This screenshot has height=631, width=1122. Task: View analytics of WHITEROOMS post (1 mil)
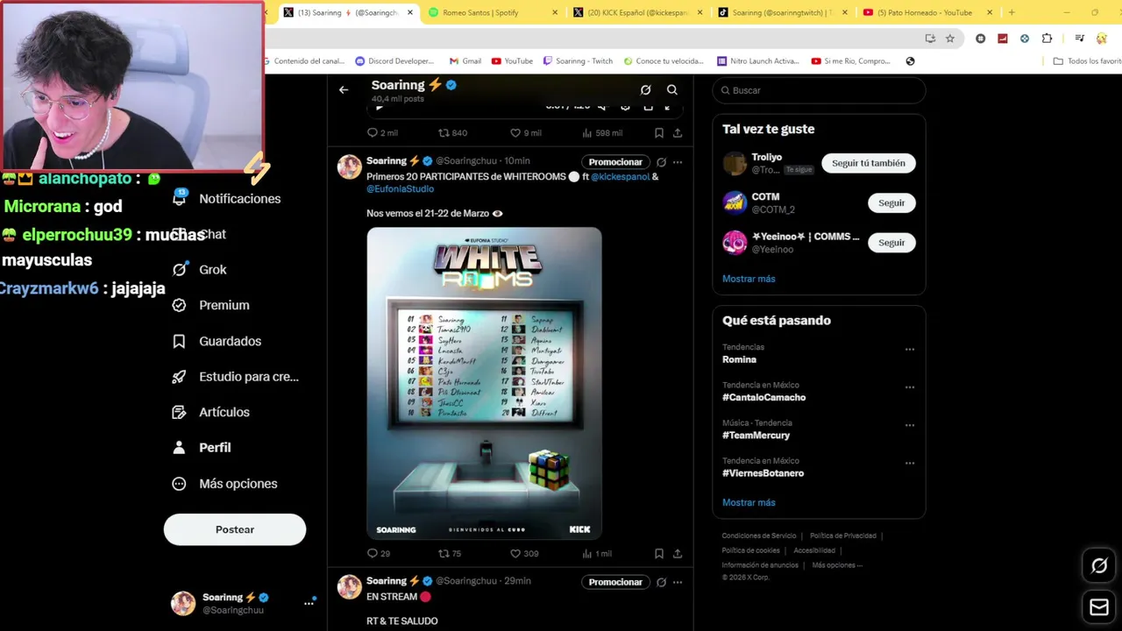[x=597, y=554]
